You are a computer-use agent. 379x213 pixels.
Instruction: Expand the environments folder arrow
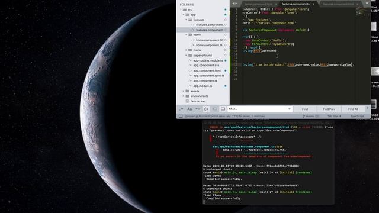[184, 96]
